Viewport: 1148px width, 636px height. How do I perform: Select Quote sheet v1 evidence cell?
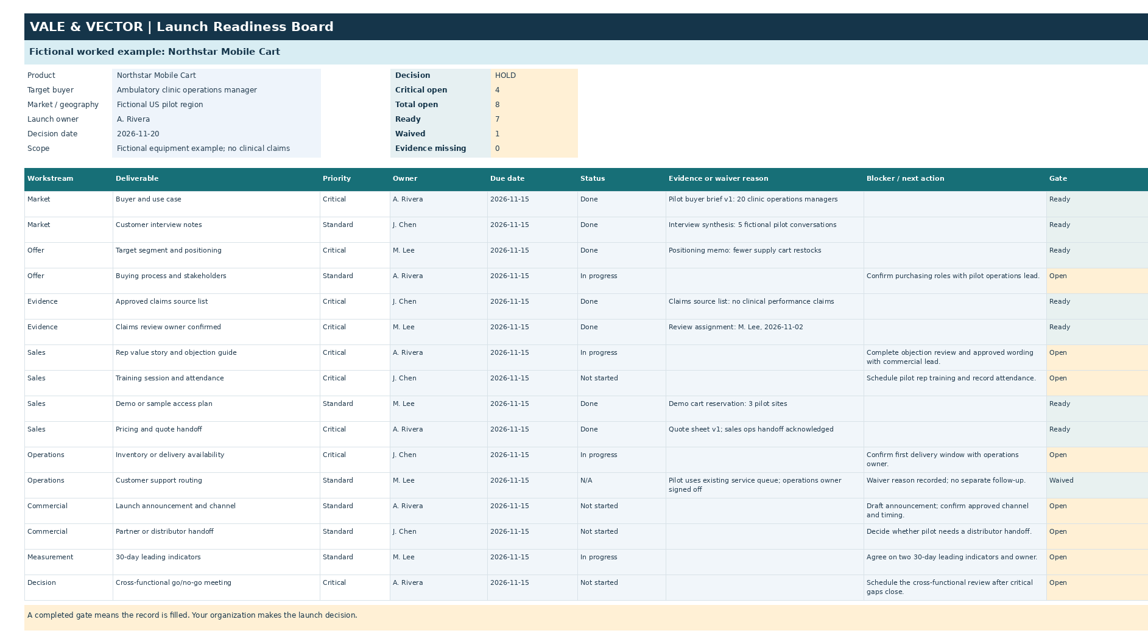click(764, 435)
